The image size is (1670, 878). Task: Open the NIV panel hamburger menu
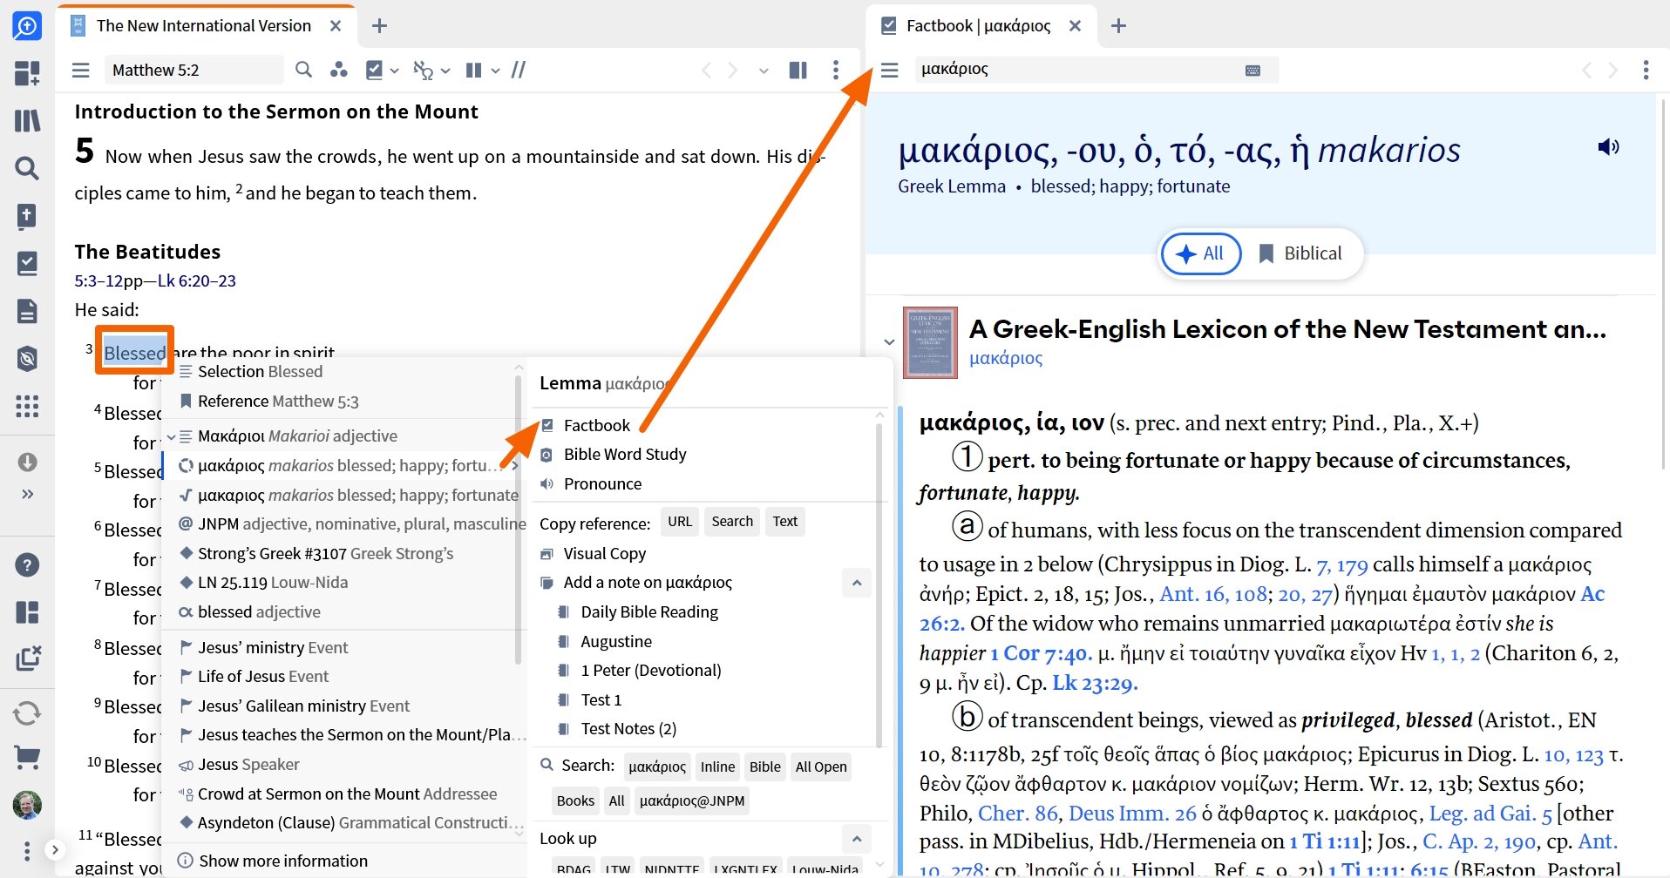click(x=81, y=70)
